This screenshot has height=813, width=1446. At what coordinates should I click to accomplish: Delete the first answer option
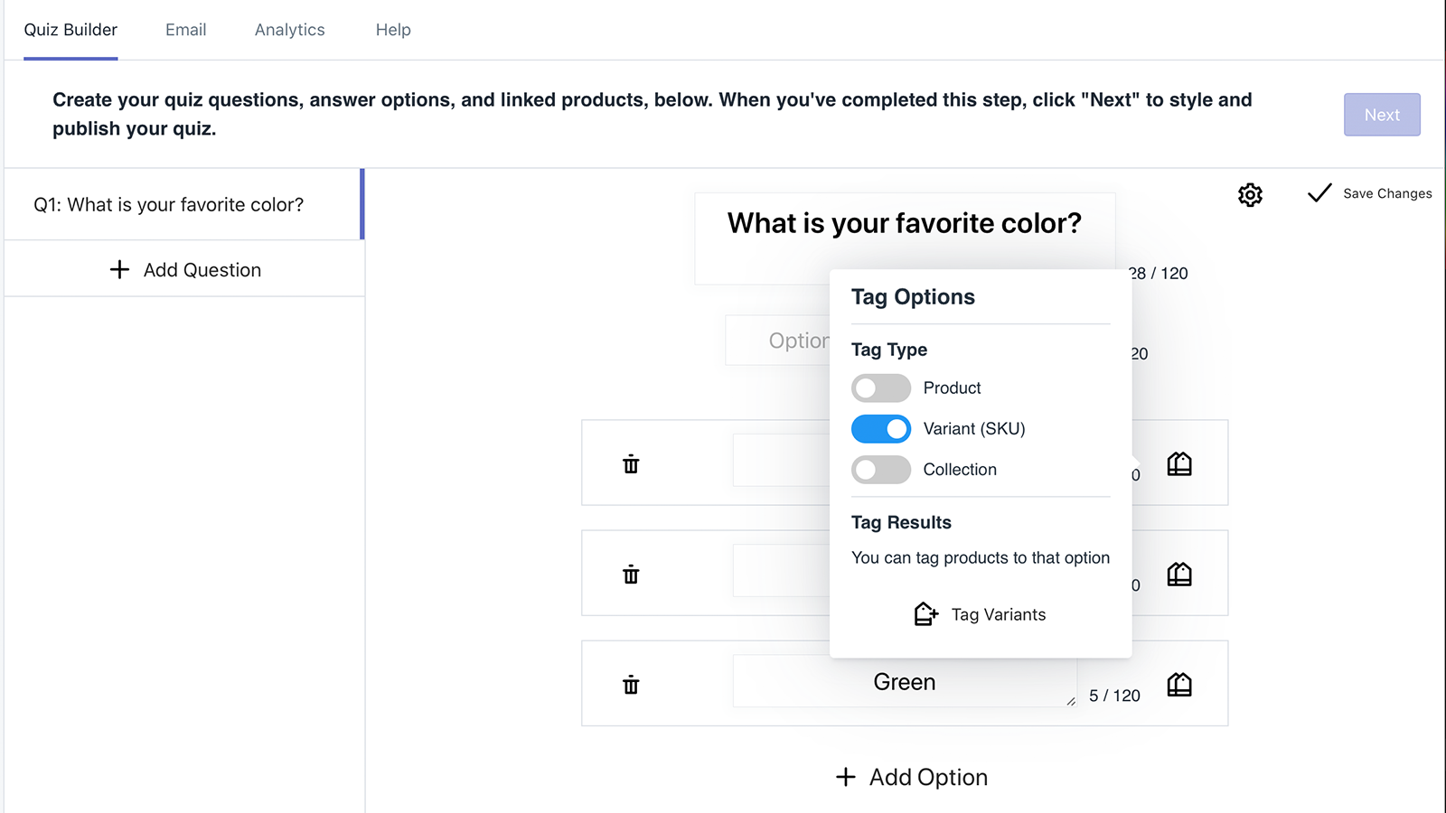(631, 464)
